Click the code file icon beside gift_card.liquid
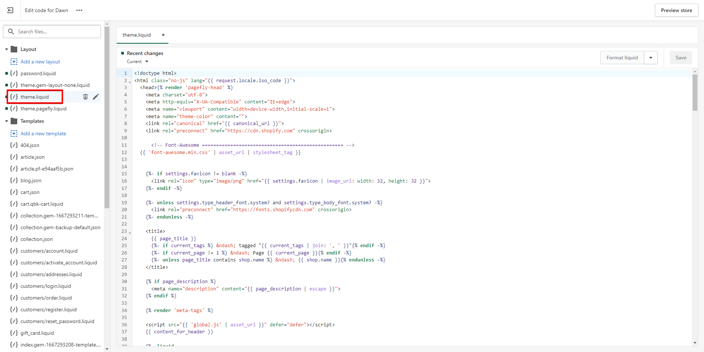The image size is (704, 352). [x=14, y=333]
